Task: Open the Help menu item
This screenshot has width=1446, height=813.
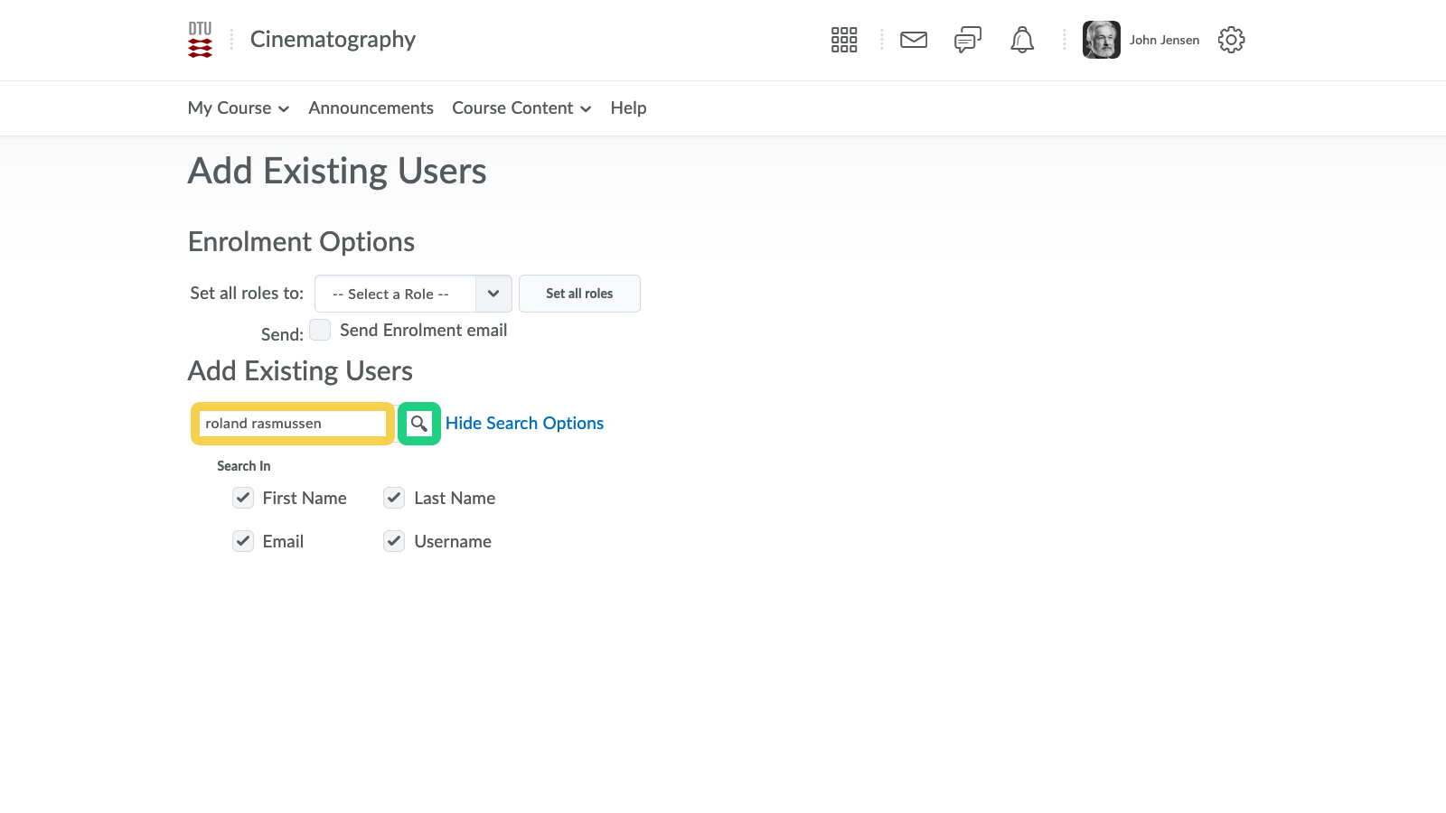Action: (x=628, y=108)
